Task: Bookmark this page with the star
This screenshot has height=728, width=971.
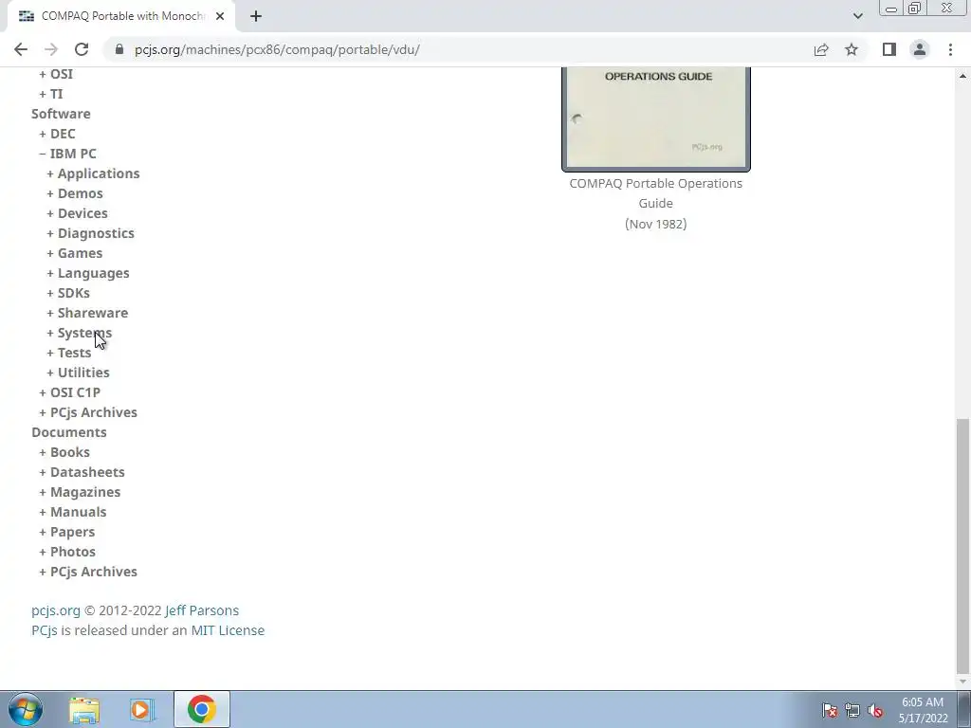Action: point(852,49)
